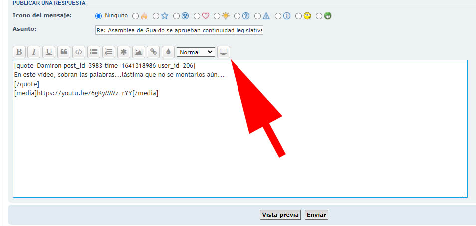Insert an image tag with the picture icon
This screenshot has width=476, height=226.
138,52
